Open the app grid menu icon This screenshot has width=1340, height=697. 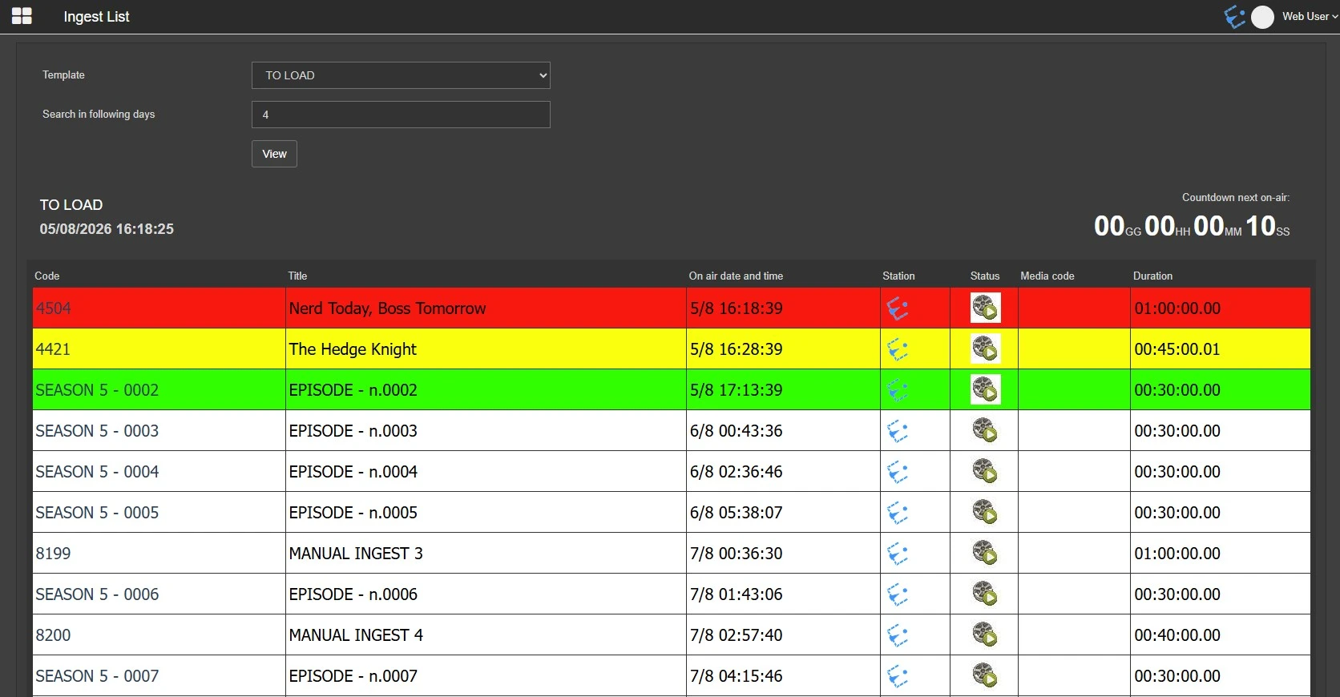point(22,16)
